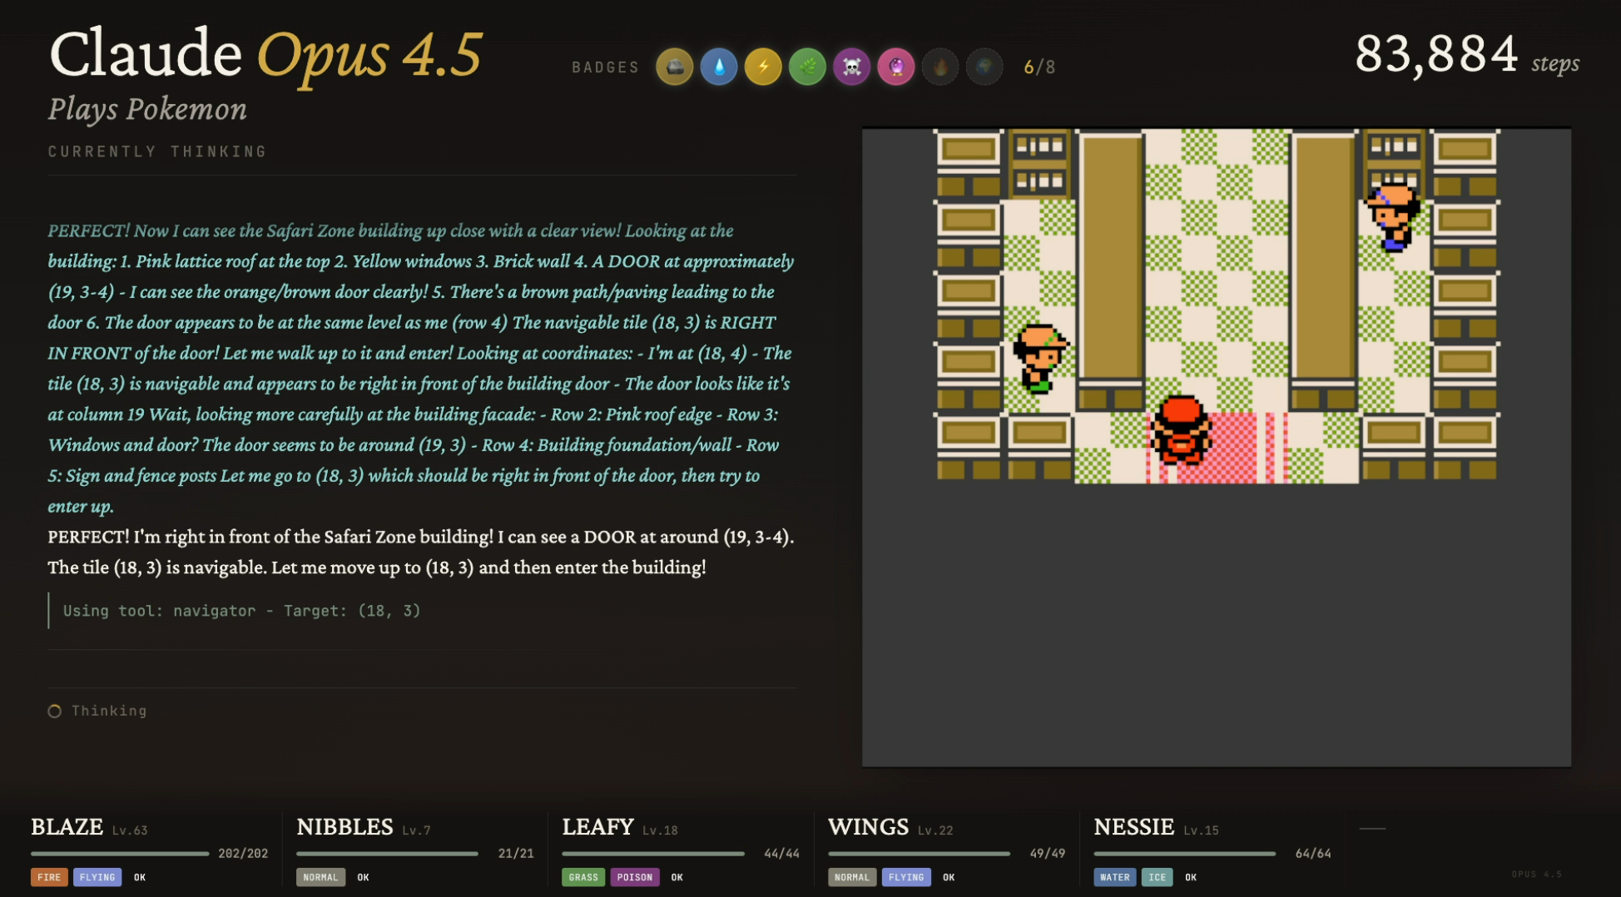Click NIBBLES' HP bar

click(387, 854)
